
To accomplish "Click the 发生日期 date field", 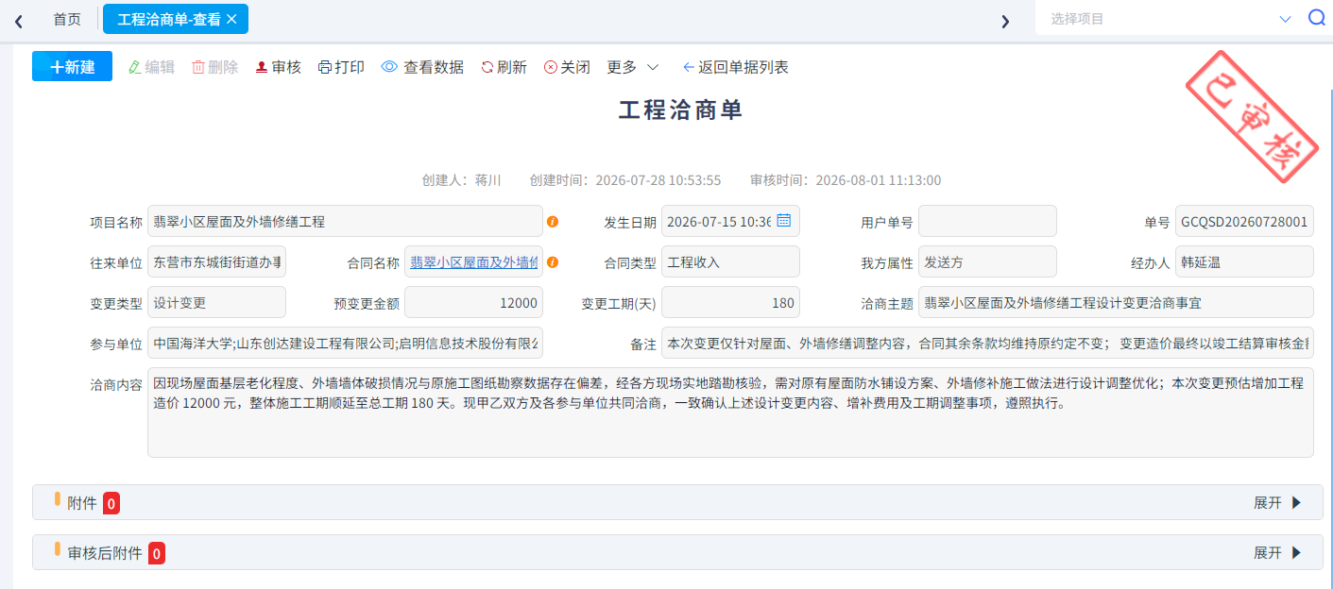I will (x=730, y=222).
